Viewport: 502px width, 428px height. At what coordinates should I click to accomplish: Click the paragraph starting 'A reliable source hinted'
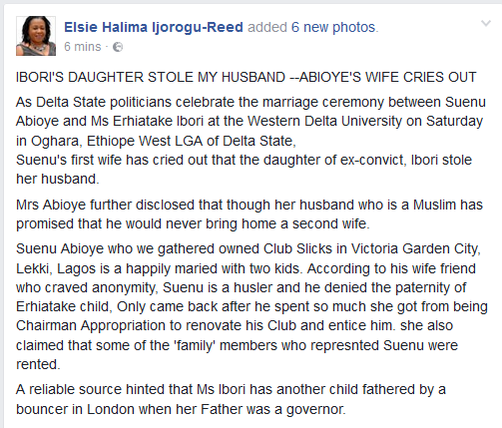pos(231,399)
